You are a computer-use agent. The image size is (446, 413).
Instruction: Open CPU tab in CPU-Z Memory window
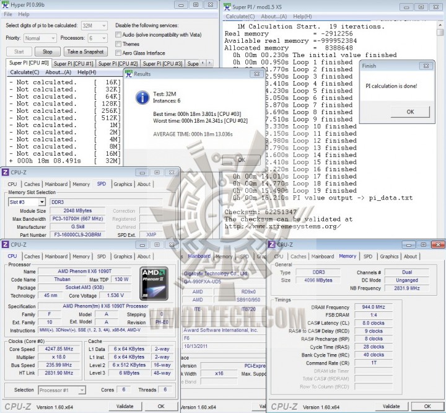point(279,256)
